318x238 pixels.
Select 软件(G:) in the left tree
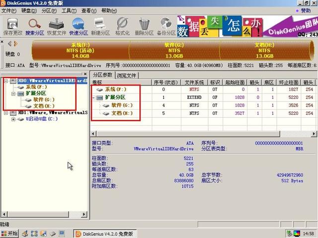[44, 100]
